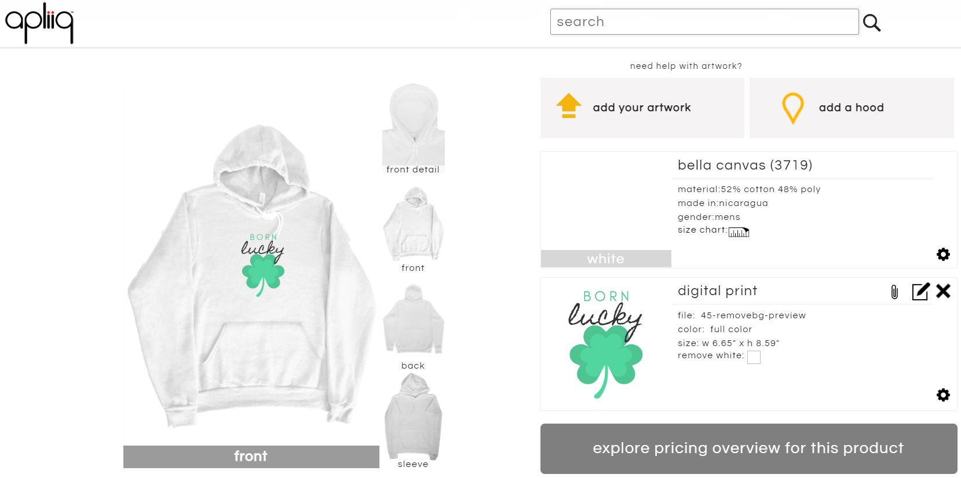Screen dimensions: 961x478
Task: Click the need help with artwork link
Action: point(686,65)
